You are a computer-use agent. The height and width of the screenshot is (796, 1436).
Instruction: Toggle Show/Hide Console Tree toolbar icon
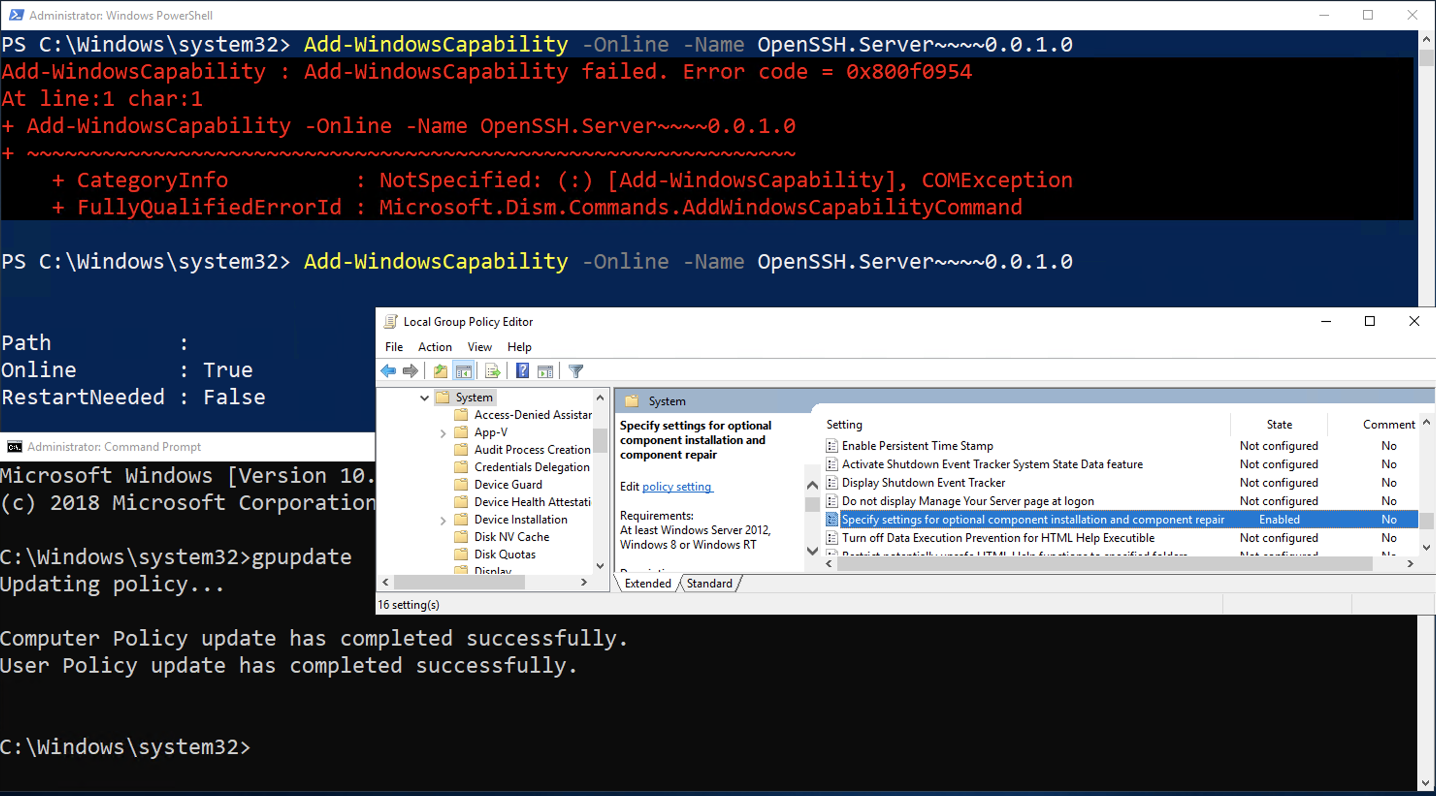pyautogui.click(x=463, y=371)
